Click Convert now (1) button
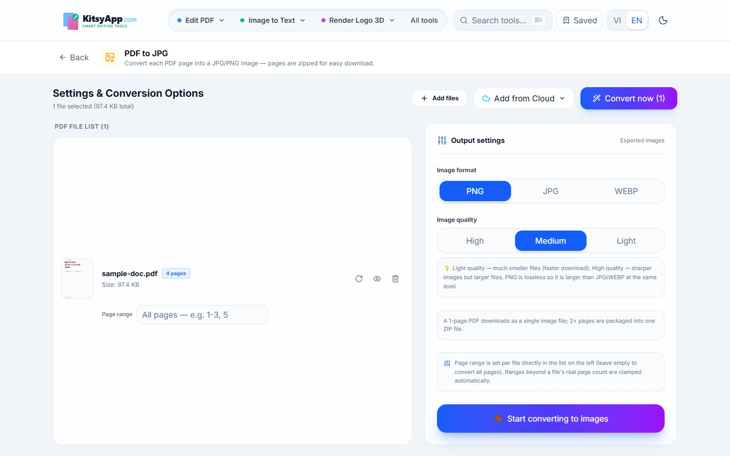The width and height of the screenshot is (730, 456). click(x=629, y=98)
